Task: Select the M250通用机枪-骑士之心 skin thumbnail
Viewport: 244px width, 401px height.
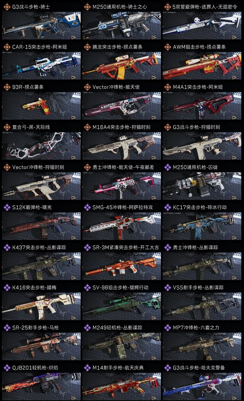Action: [x=122, y=25]
